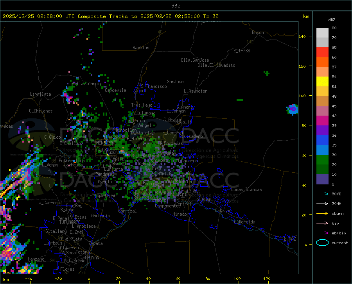Click the Potrerillos place label
The width and height of the screenshot is (352, 284).
[x=72, y=161]
